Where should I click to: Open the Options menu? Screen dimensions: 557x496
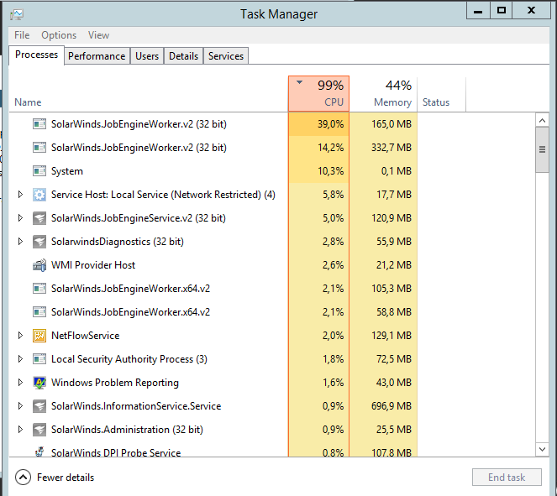(x=59, y=35)
